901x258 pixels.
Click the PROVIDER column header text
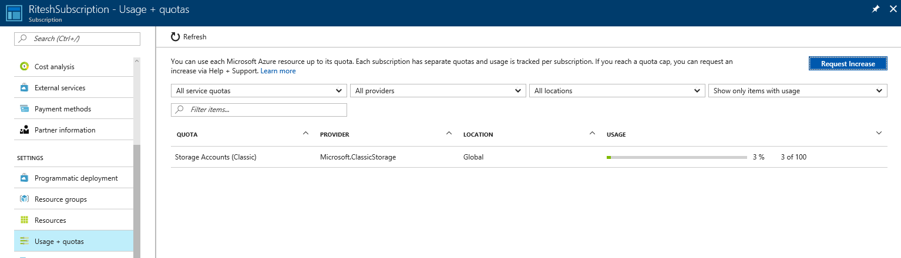335,135
